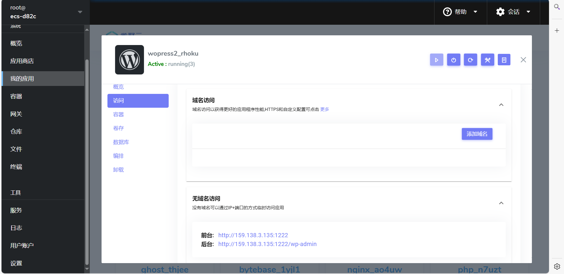This screenshot has height=274, width=564.
Task: Click the Active running(3) status text
Action: coord(171,64)
